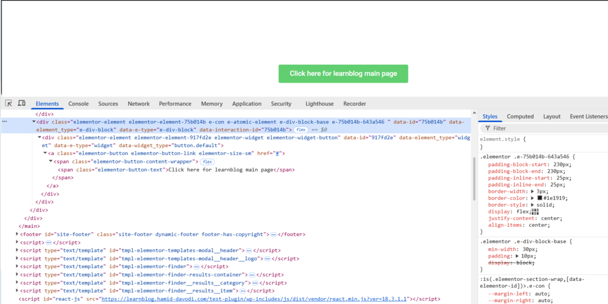
Task: Activate the inspect element picker icon
Action: pos(9,103)
